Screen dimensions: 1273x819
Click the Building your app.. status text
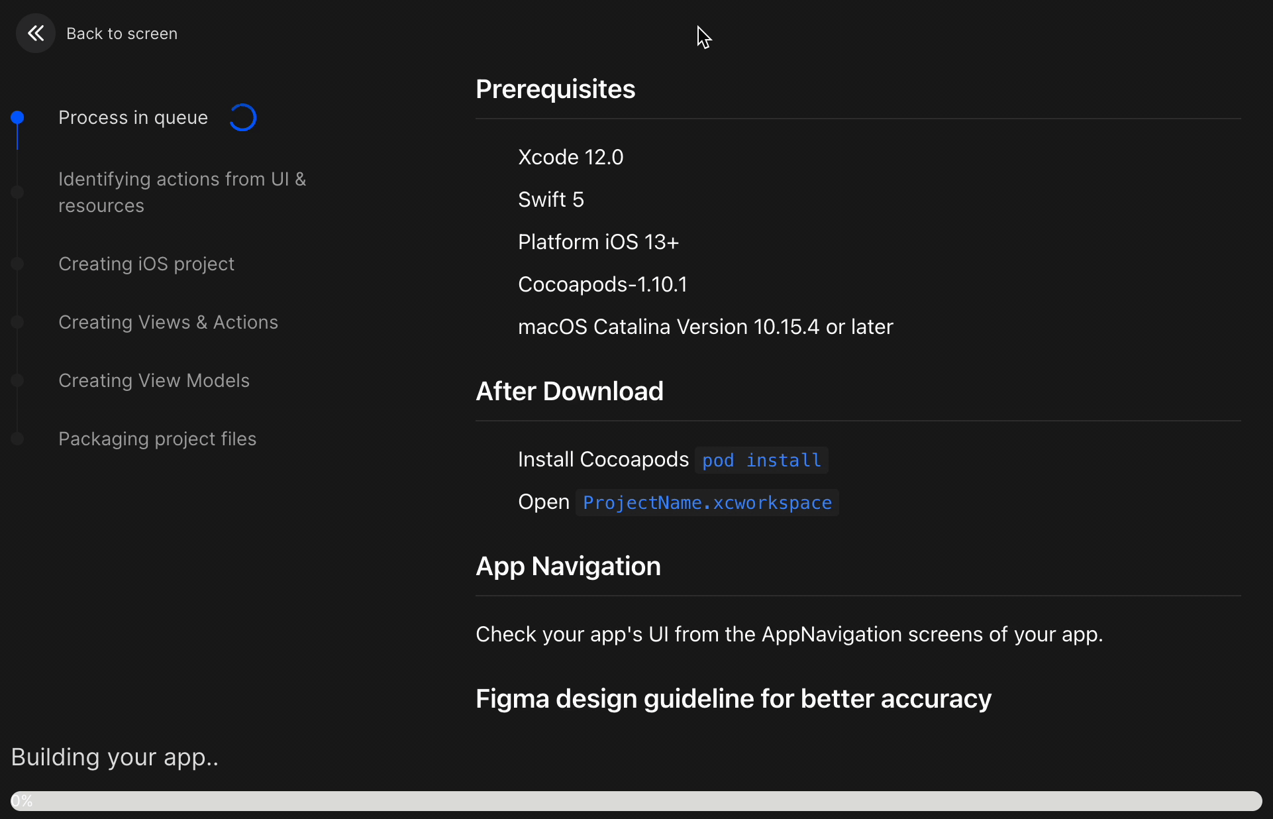point(115,757)
